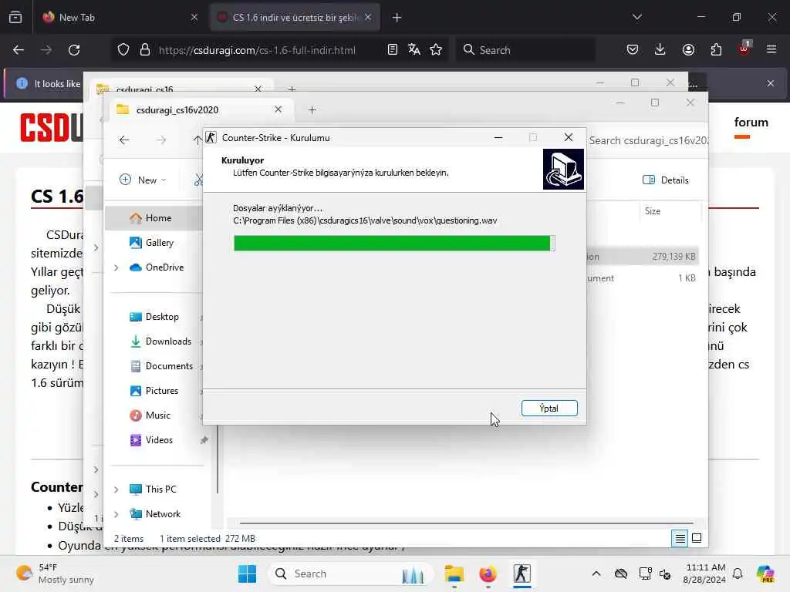Switch to the New Tab browser tab
Image resolution: width=790 pixels, height=592 pixels.
(118, 17)
